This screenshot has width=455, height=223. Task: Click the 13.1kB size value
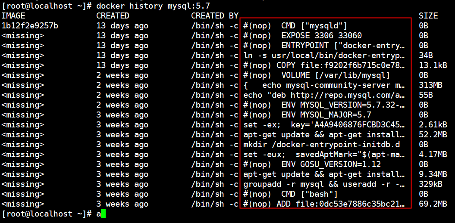pos(433,65)
